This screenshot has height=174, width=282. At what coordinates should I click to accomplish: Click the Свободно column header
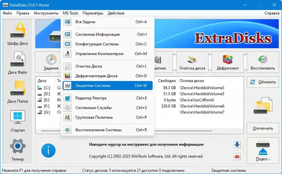pyautogui.click(x=167, y=81)
